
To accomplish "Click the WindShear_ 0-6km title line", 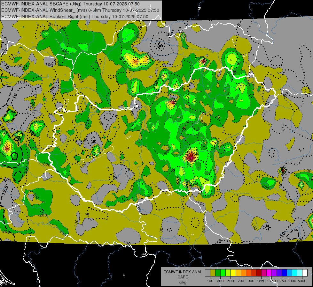I will click(x=80, y=10).
